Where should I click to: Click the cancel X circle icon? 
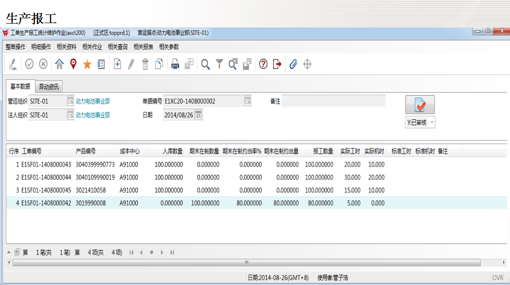[x=43, y=64]
